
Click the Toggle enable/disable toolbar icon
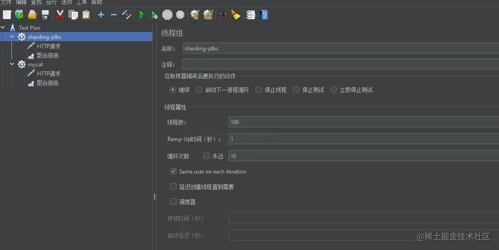pyautogui.click(x=127, y=15)
